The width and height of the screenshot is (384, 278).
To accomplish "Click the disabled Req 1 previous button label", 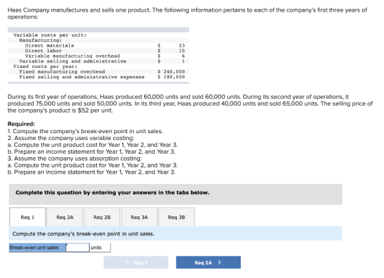I will pyautogui.click(x=141, y=262).
